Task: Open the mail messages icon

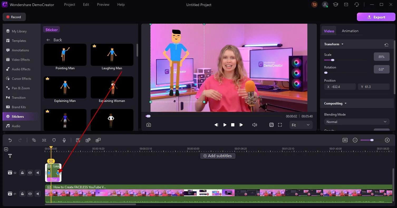Action: coord(346,4)
